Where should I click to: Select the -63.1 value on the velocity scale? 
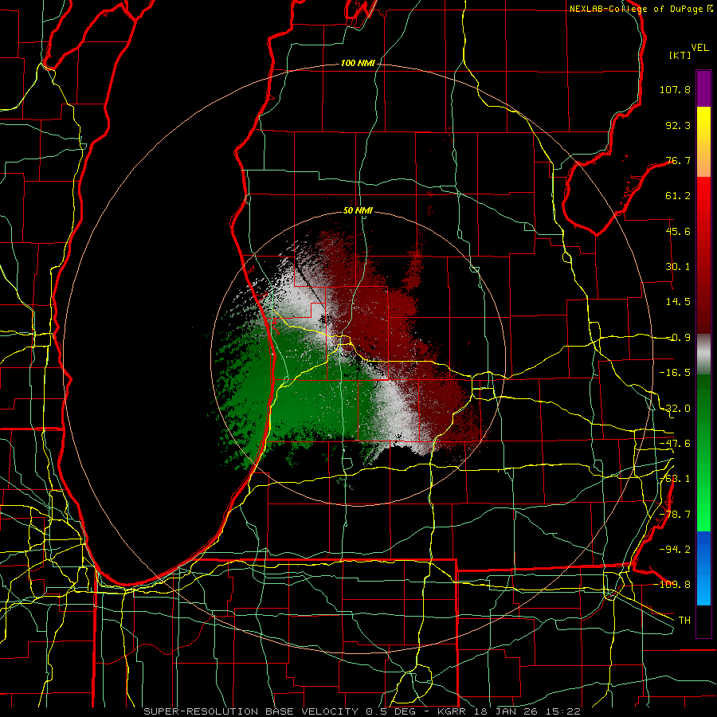675,479
